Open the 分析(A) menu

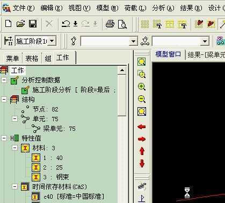click(163, 8)
